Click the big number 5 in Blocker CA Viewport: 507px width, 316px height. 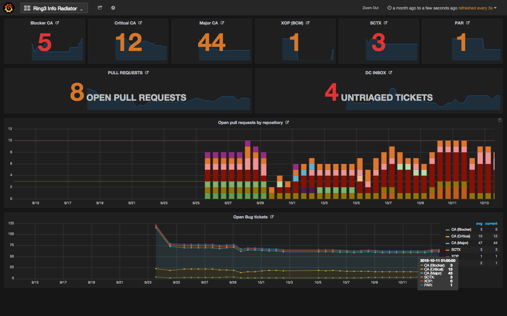click(x=44, y=42)
